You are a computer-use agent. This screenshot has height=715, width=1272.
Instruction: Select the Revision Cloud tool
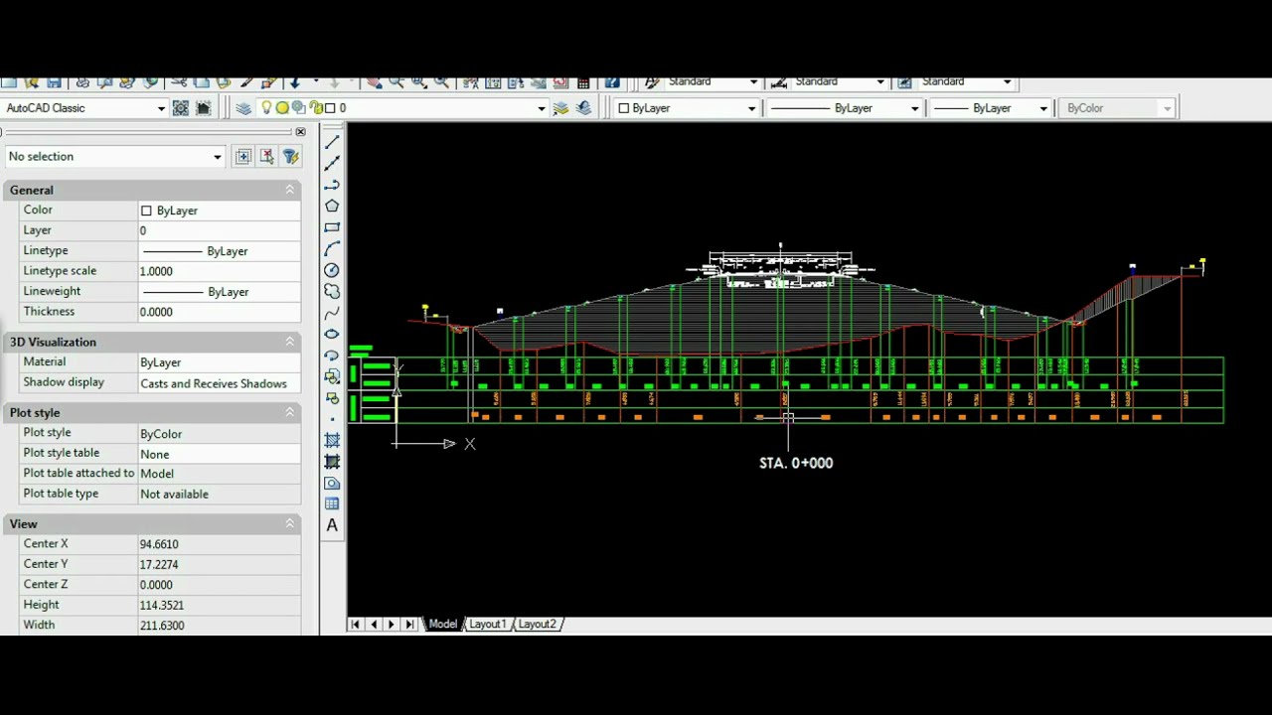(x=332, y=291)
